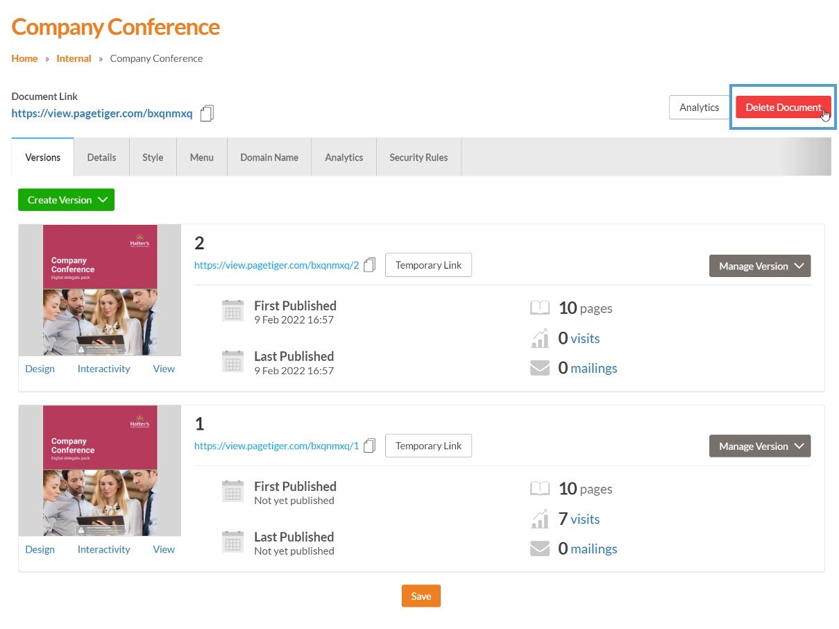The image size is (839, 629).
Task: Go to Internal in the breadcrumb
Action: [x=74, y=58]
